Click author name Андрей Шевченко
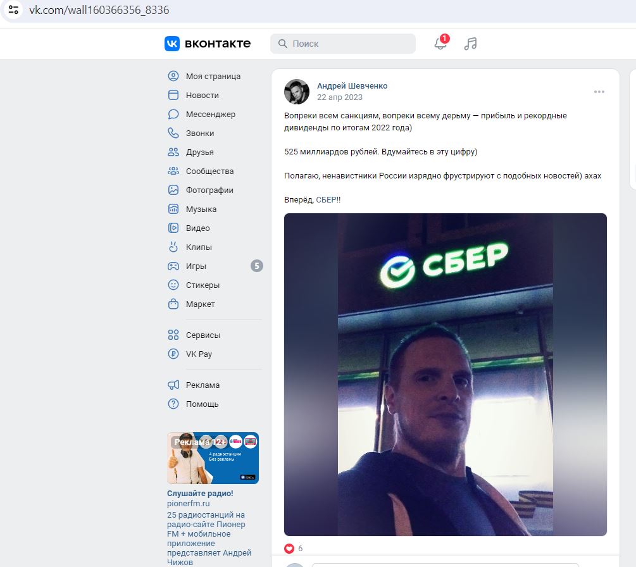 (x=352, y=86)
